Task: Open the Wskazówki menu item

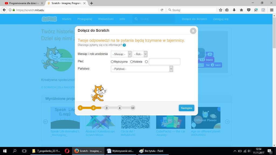Action: [106, 19]
